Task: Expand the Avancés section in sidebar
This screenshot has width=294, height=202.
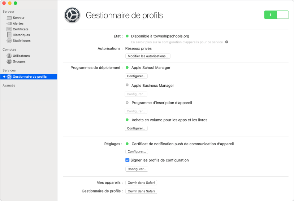Action: pos(9,85)
